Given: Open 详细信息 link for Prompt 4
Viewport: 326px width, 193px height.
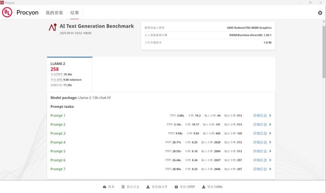Looking at the screenshot, I should pos(260,142).
